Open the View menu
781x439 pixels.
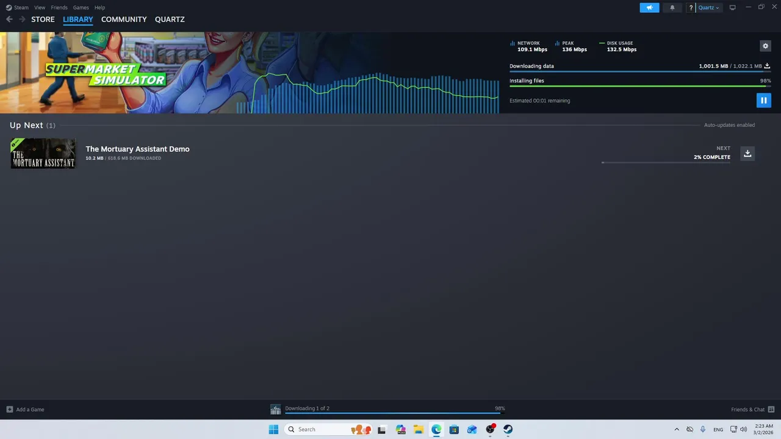point(40,7)
